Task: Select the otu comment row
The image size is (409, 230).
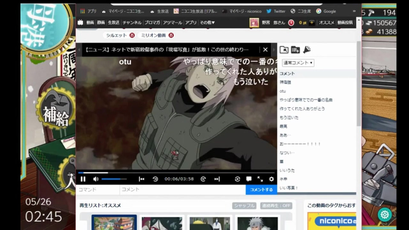Action: (317, 91)
